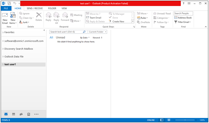Switch to Tasks view icon
Image resolution: width=209 pixels, height=123 pixels.
tap(29, 114)
